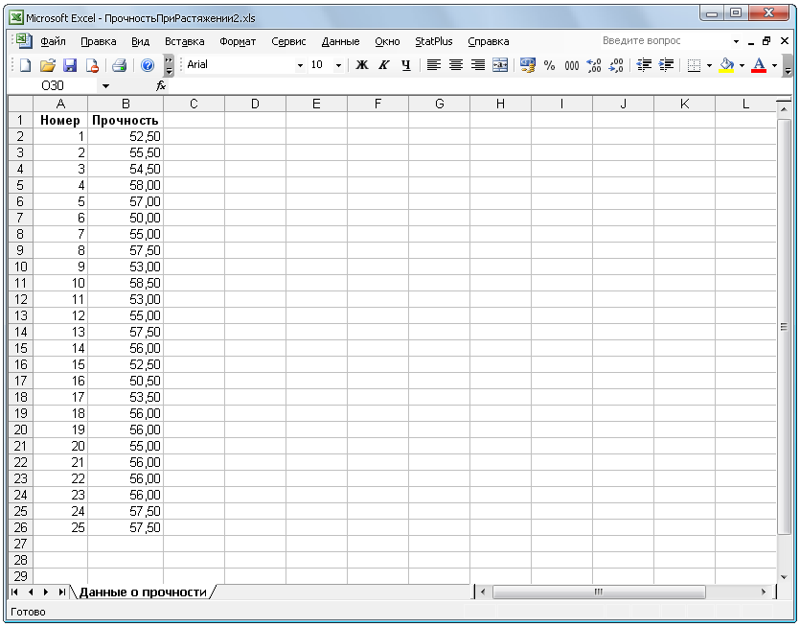Image resolution: width=800 pixels, height=627 pixels.
Task: Open Excel help via the blue question mark icon
Action: click(x=148, y=65)
